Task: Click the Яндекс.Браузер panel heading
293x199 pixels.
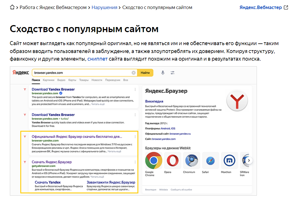Action: [166, 91]
